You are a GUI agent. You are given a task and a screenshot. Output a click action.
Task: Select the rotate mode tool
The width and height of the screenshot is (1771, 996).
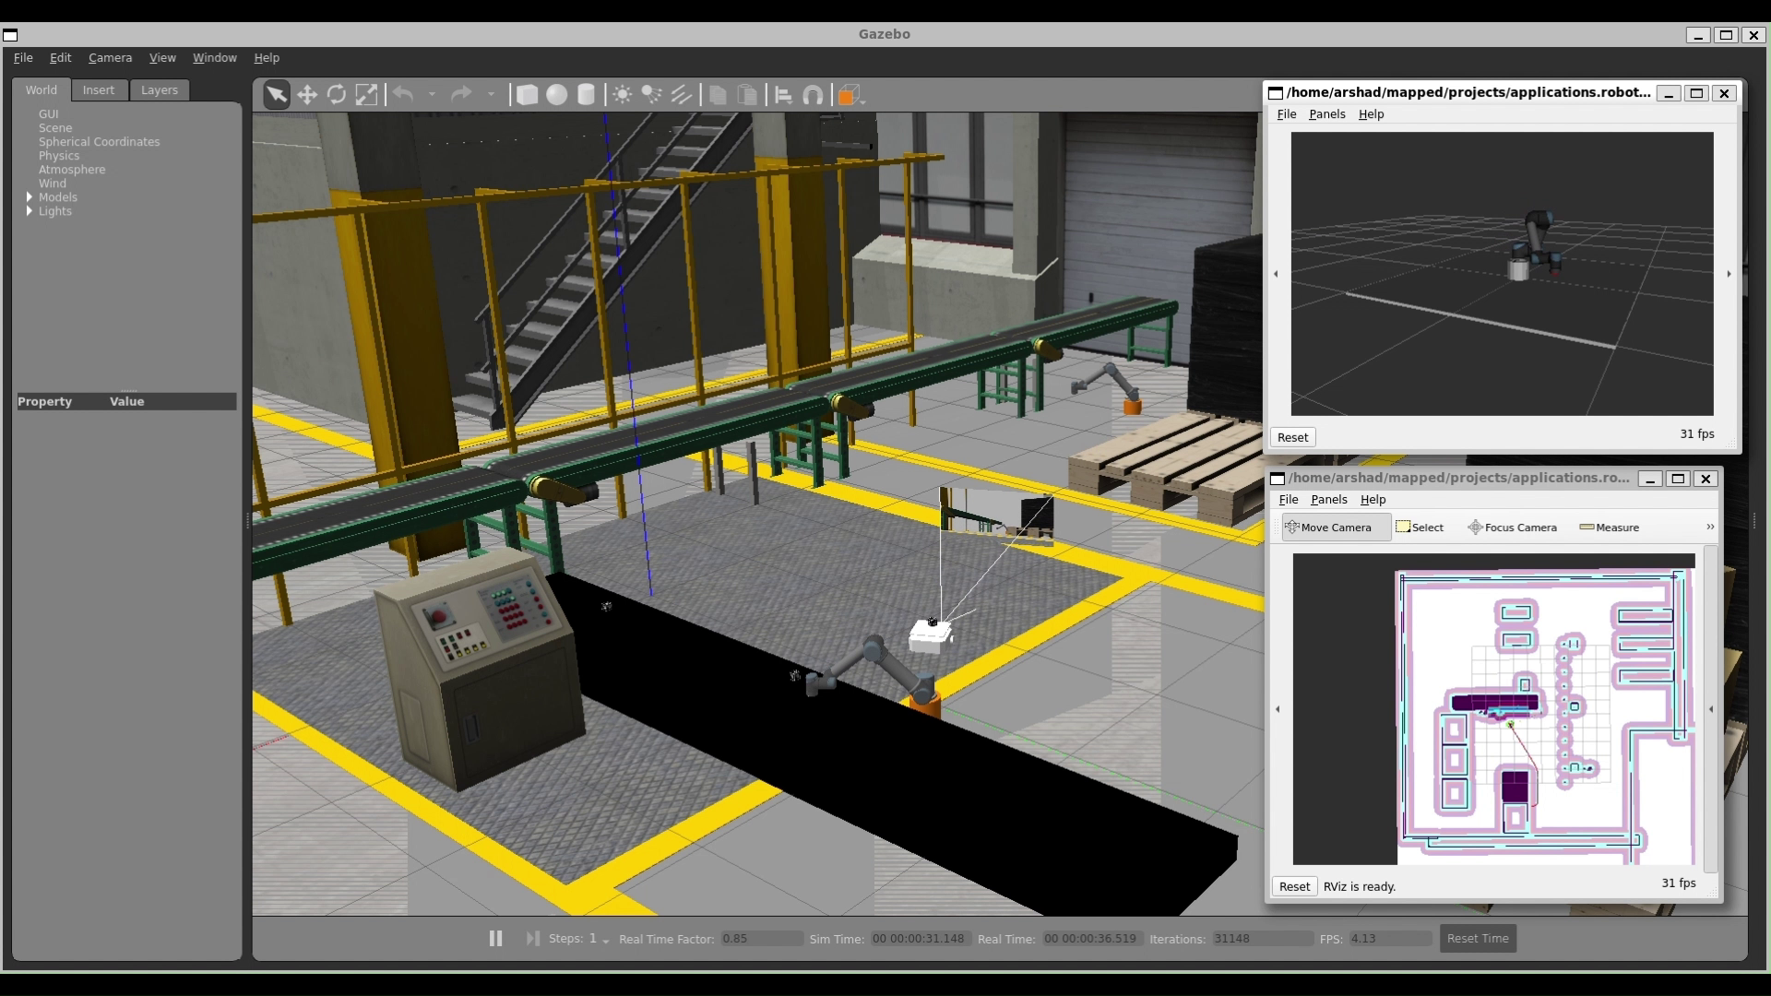point(337,95)
